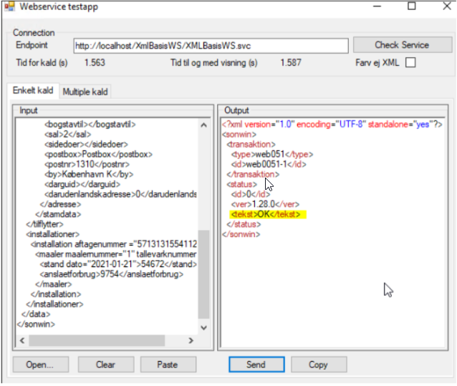Click the Input scroll down arrow
This screenshot has width=457, height=386.
[204, 328]
